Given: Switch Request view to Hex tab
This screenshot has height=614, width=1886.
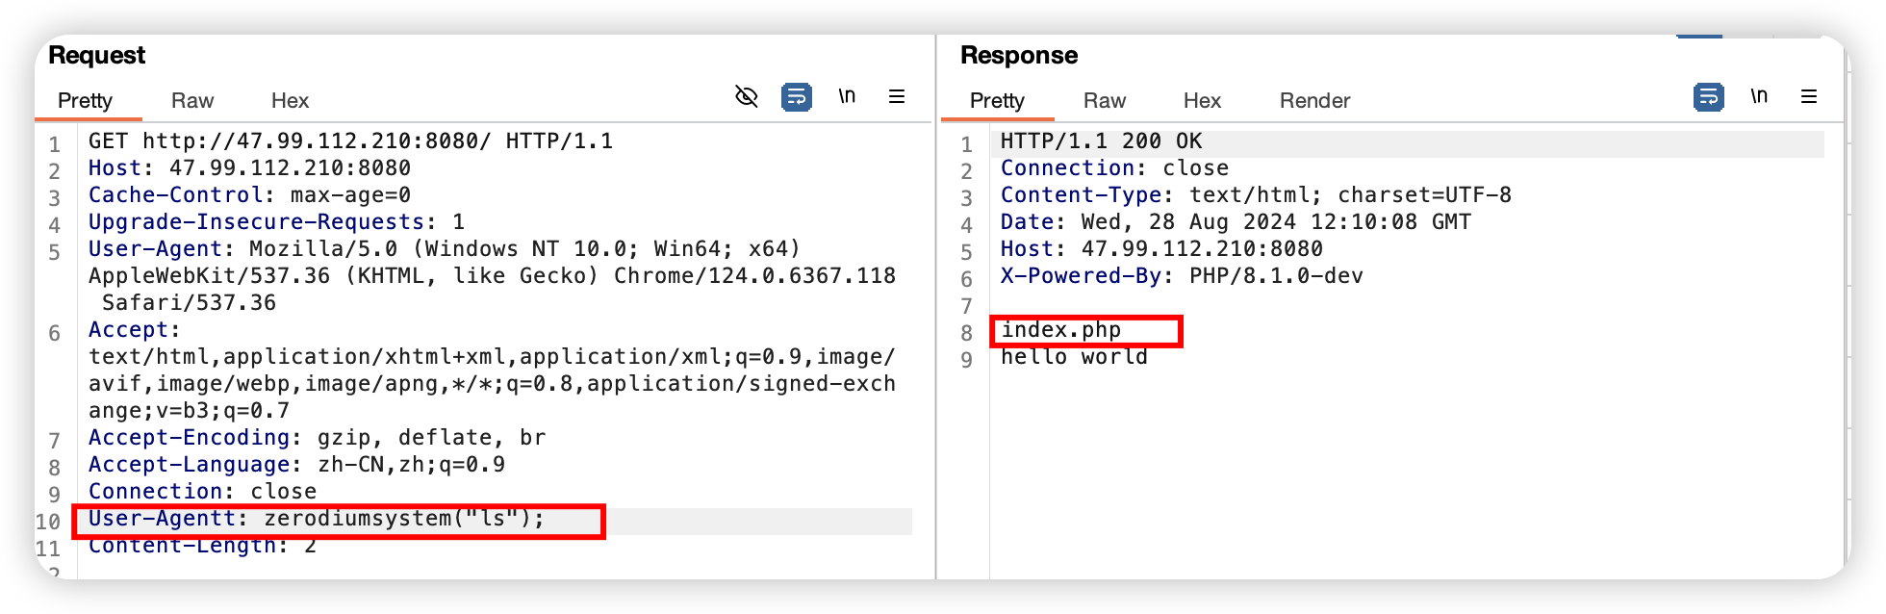Looking at the screenshot, I should [290, 100].
